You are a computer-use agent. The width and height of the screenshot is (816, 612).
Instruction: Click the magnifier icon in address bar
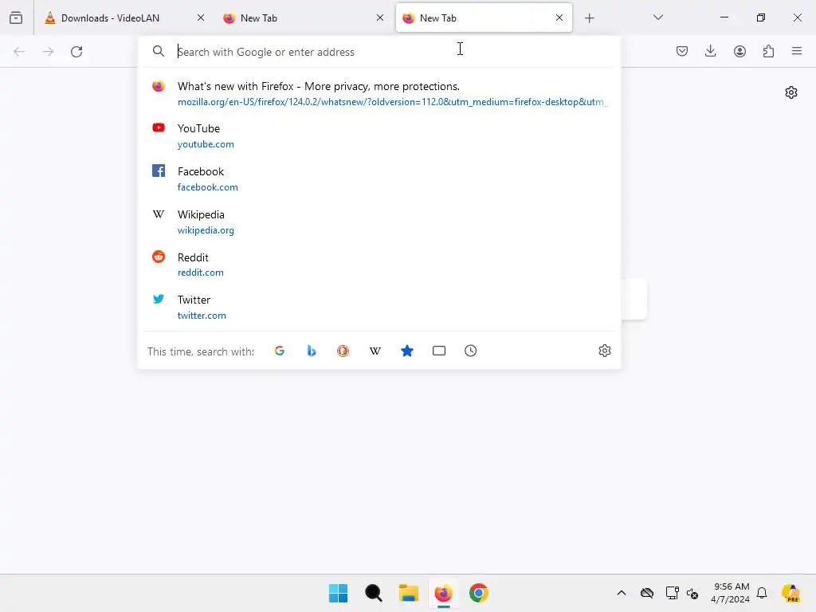point(159,51)
